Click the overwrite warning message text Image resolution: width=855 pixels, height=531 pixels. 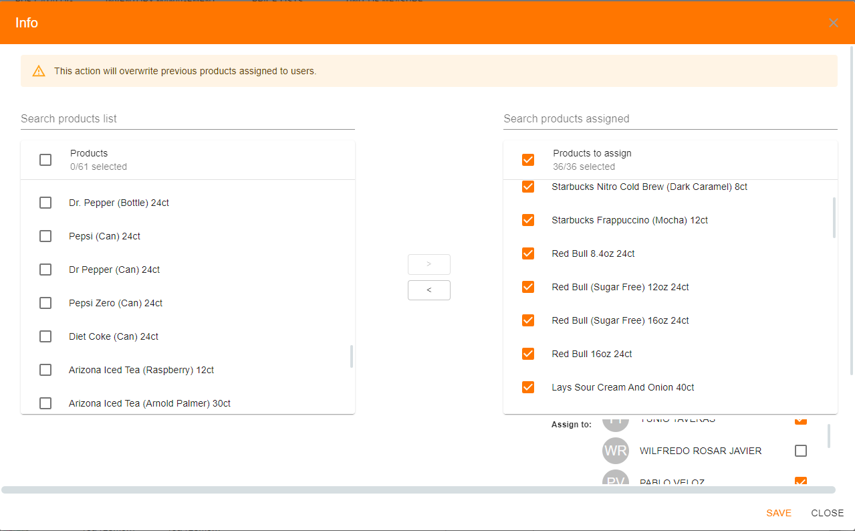pos(185,71)
